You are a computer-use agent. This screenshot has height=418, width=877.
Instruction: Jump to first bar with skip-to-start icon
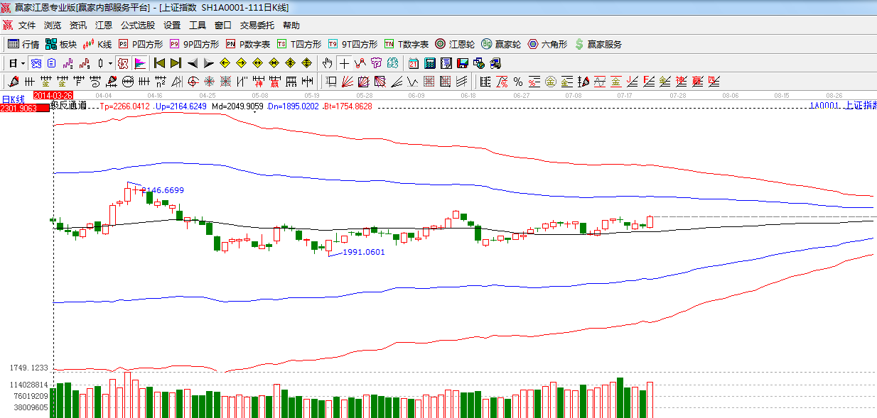coord(159,63)
